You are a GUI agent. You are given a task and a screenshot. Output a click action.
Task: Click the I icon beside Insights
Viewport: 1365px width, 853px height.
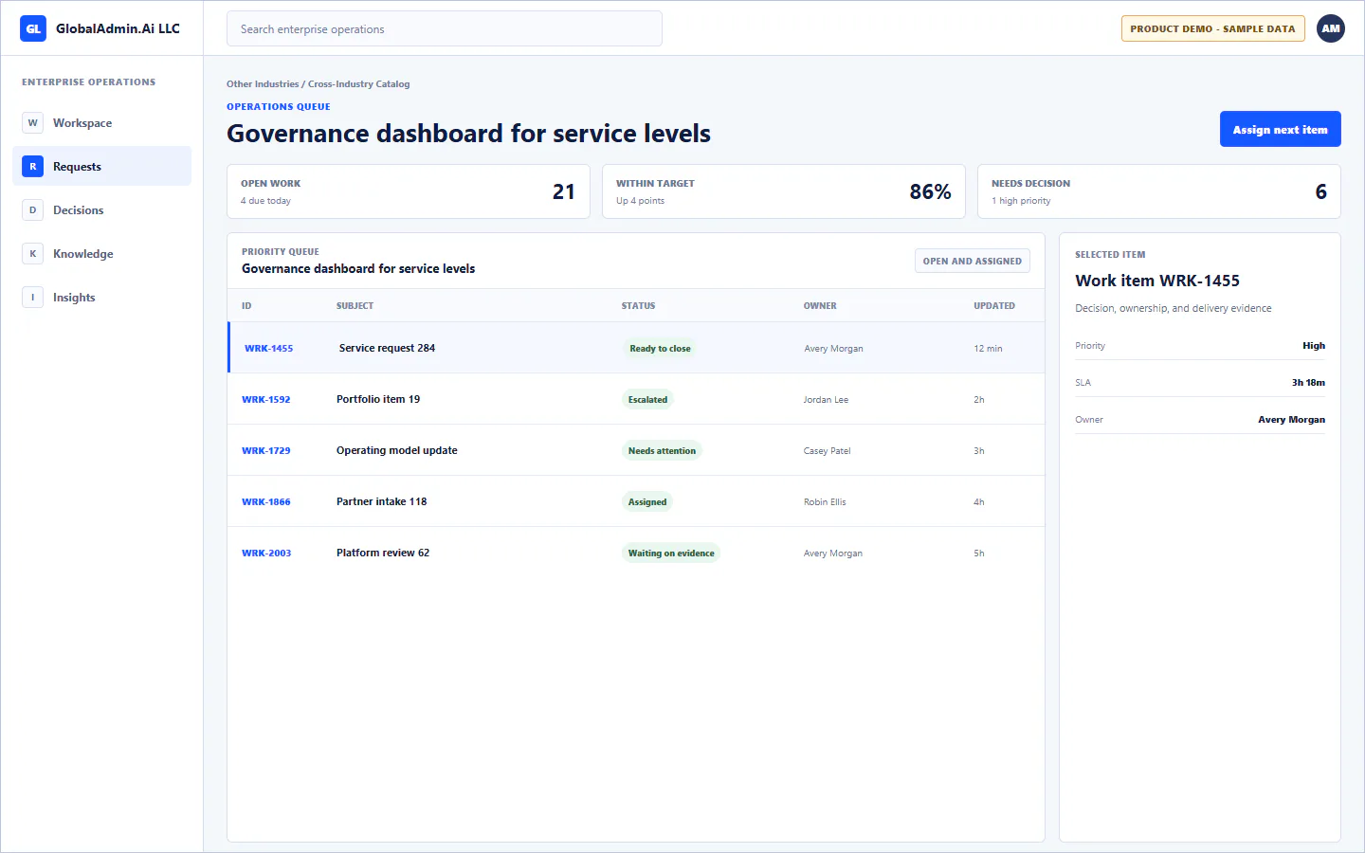[x=33, y=298]
